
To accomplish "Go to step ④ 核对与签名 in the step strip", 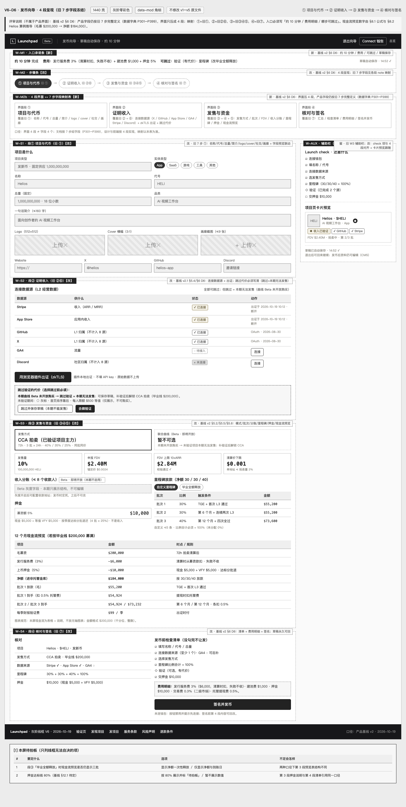I will click(171, 83).
